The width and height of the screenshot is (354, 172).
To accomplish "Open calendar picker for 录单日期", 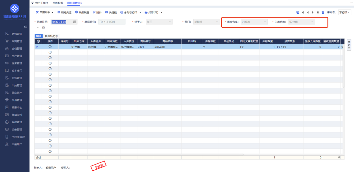I will pyautogui.click(x=75, y=22).
